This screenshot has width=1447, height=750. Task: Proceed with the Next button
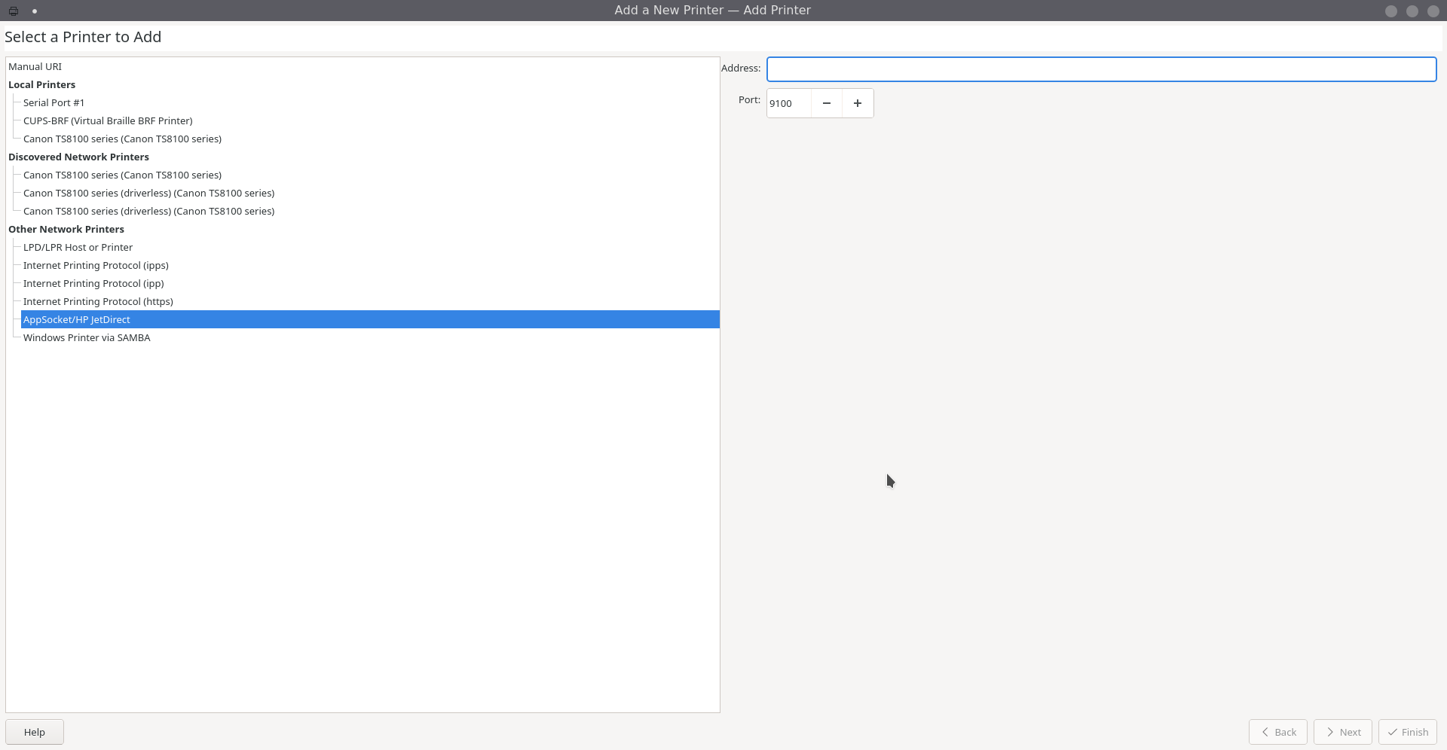coord(1343,732)
